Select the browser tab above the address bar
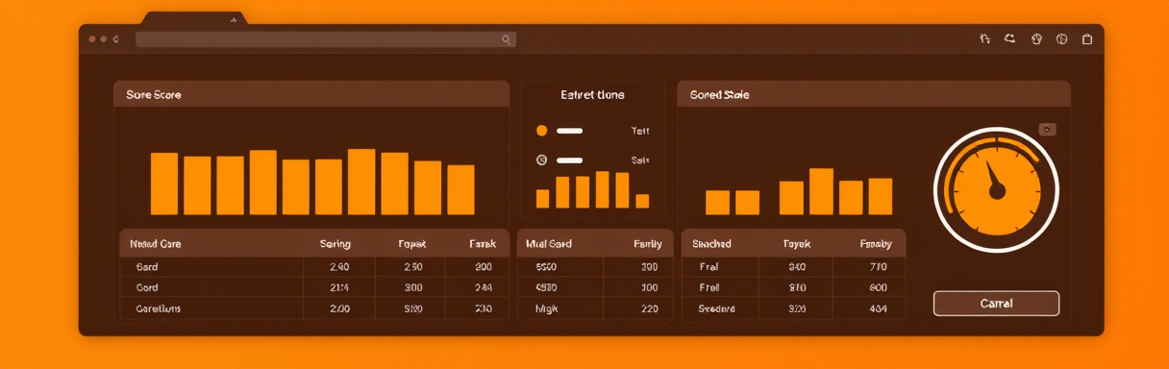Image resolution: width=1169 pixels, height=369 pixels. point(195,18)
